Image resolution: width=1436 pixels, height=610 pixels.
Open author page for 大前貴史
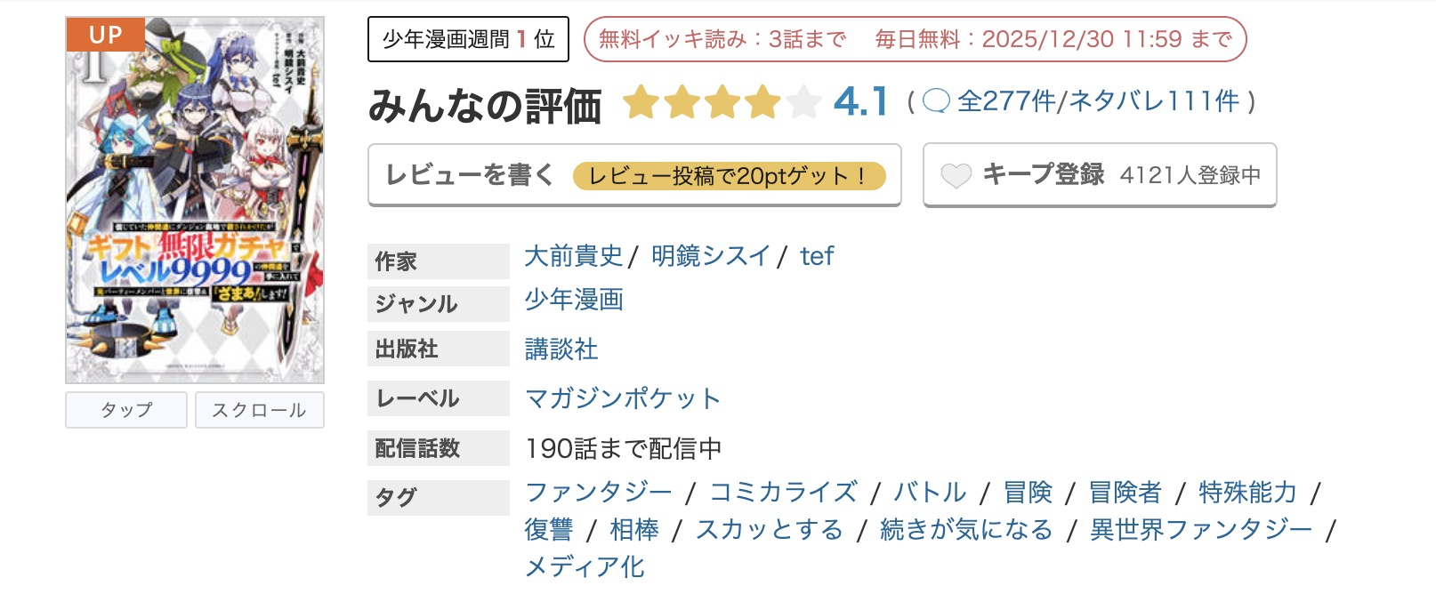coord(573,256)
